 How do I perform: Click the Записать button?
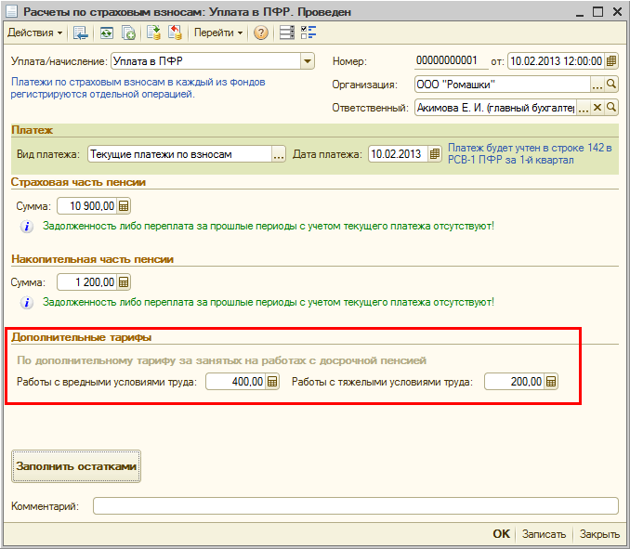pos(544,534)
